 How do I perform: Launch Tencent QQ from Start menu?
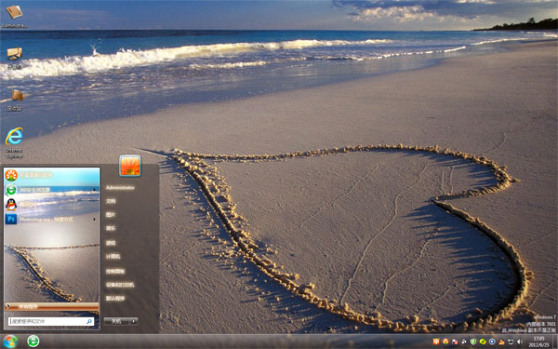coord(51,205)
